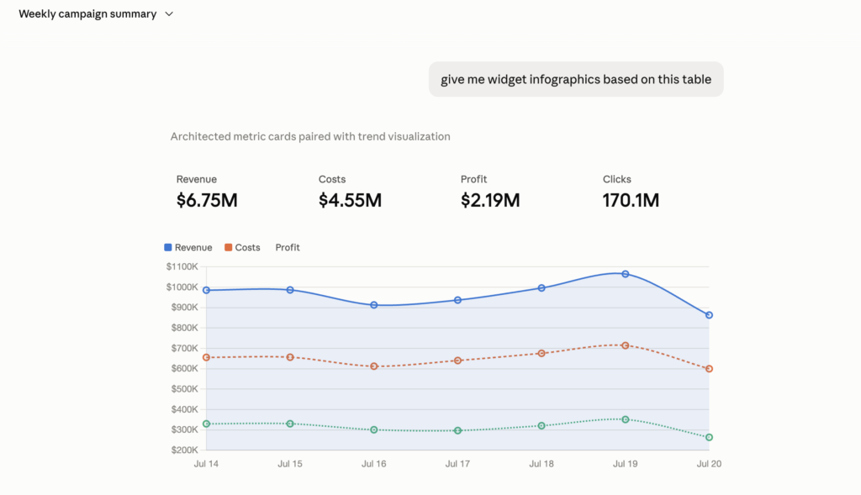The height and width of the screenshot is (495, 861).
Task: Click the Revenue data point for Jul 19
Action: [626, 274]
